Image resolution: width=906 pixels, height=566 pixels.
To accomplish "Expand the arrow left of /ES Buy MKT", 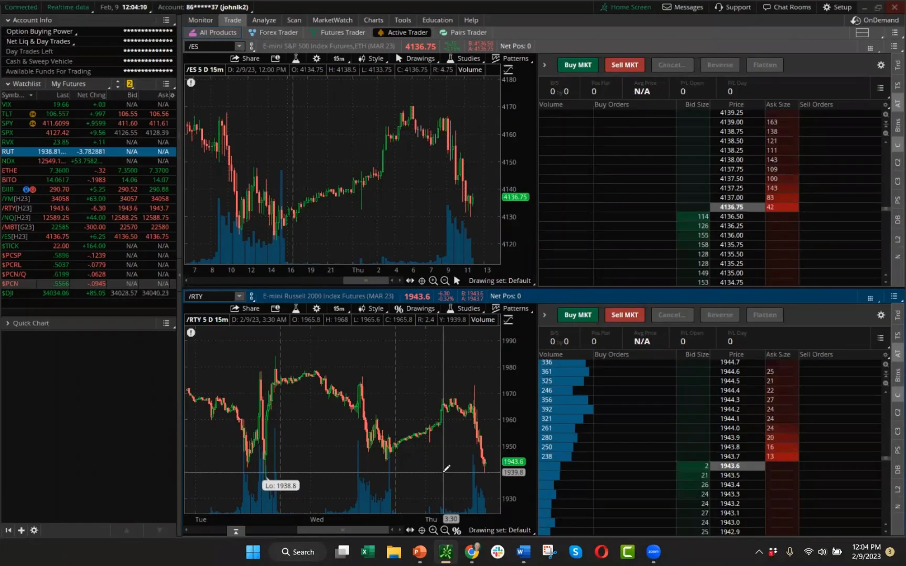I will point(544,65).
